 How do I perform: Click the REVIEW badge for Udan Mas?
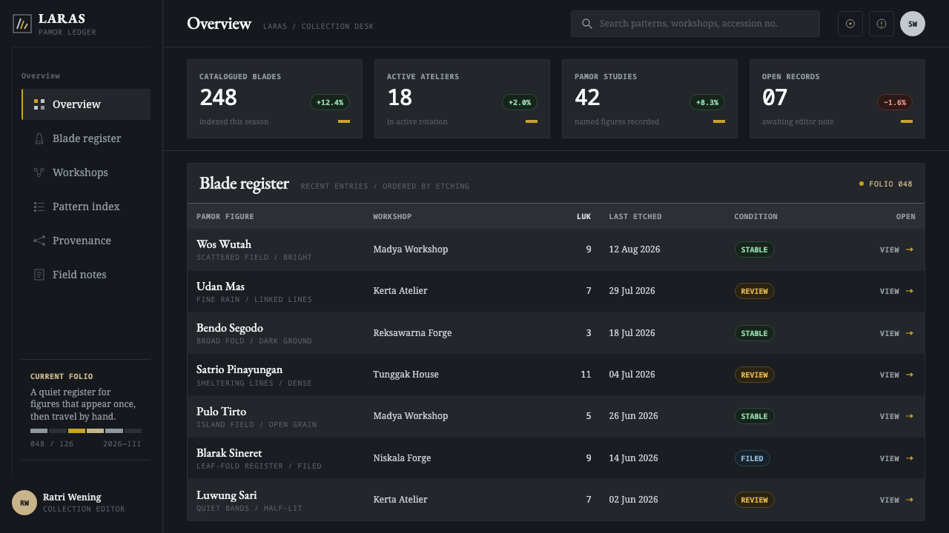click(754, 291)
